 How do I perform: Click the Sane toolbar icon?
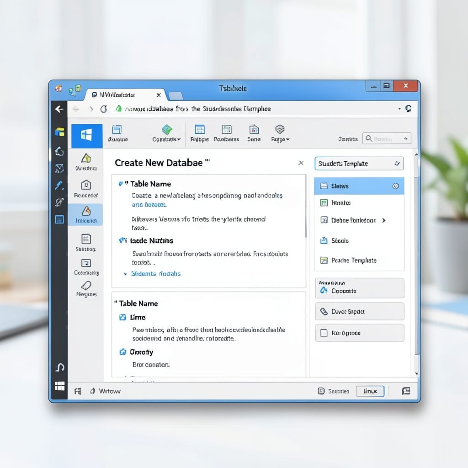pyautogui.click(x=254, y=133)
